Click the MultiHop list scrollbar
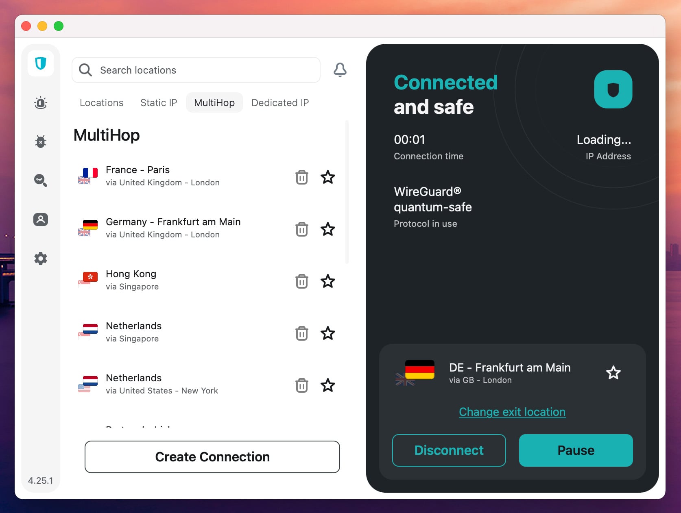 click(x=347, y=192)
